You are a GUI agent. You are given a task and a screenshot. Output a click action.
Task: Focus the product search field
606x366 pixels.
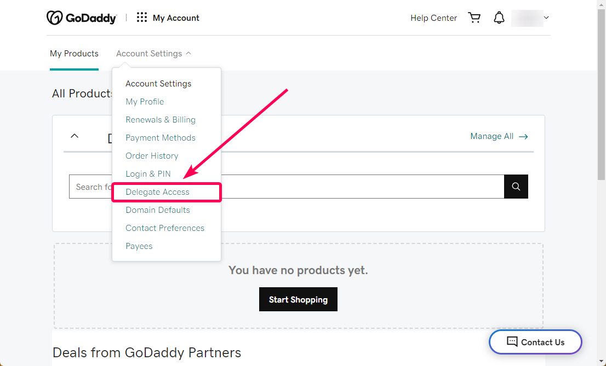pos(287,187)
